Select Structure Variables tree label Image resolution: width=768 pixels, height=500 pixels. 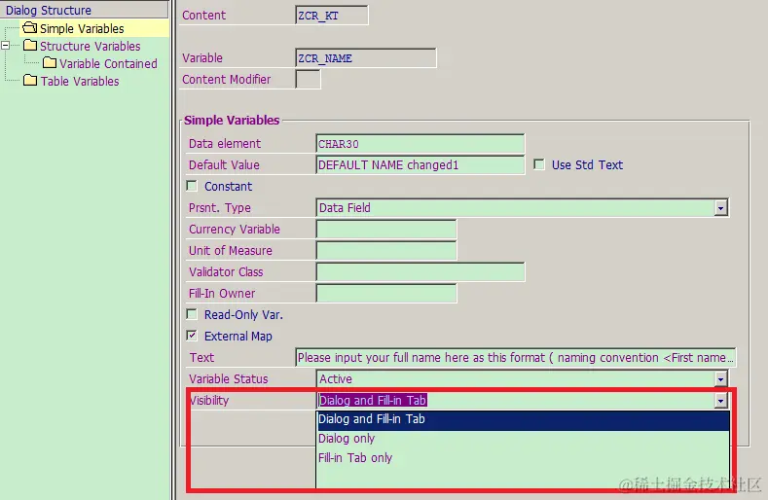tap(91, 46)
